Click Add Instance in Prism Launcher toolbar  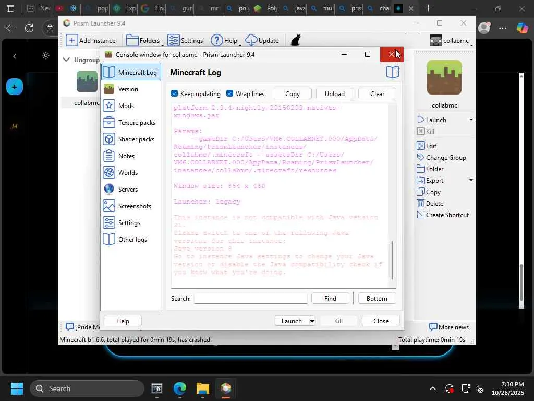91,41
